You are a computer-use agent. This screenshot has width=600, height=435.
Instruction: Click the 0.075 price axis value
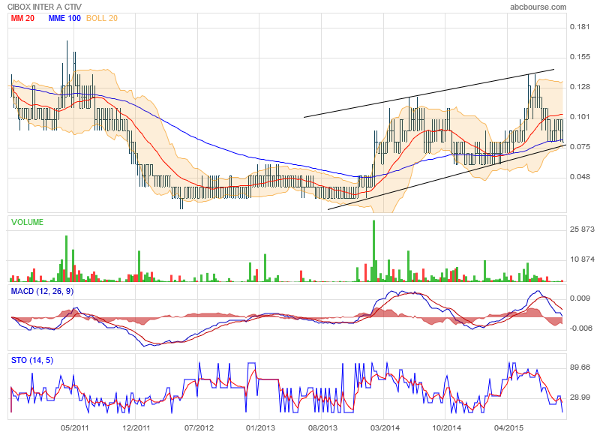(x=580, y=147)
